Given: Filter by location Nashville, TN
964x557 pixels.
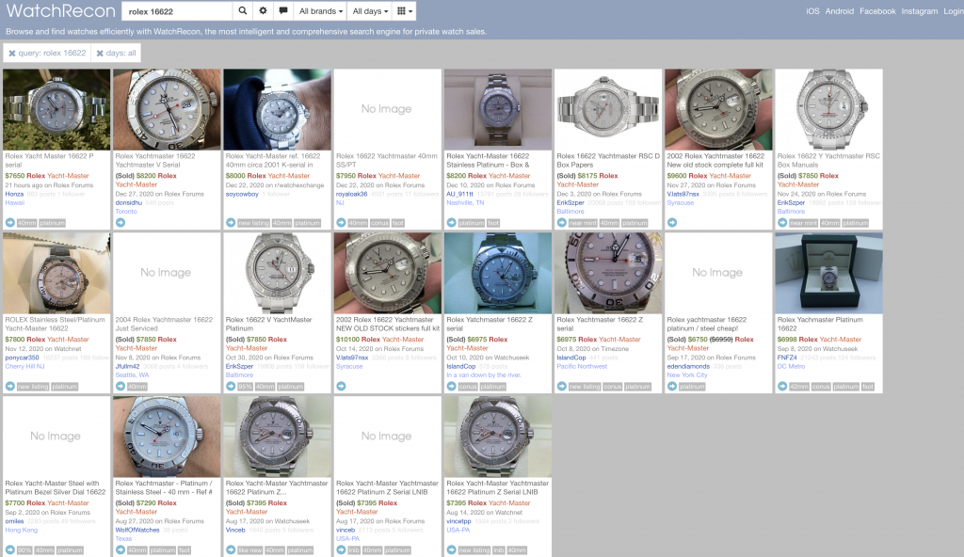Looking at the screenshot, I should (x=465, y=202).
